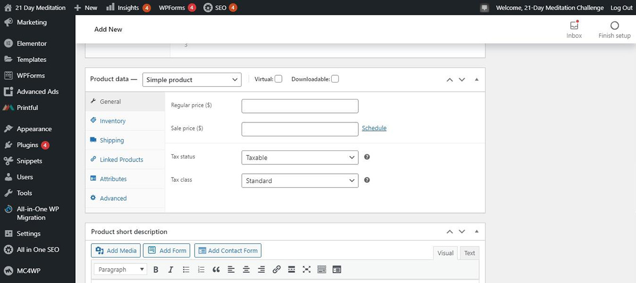Switch editor to Text tab
The width and height of the screenshot is (636, 283).
470,253
